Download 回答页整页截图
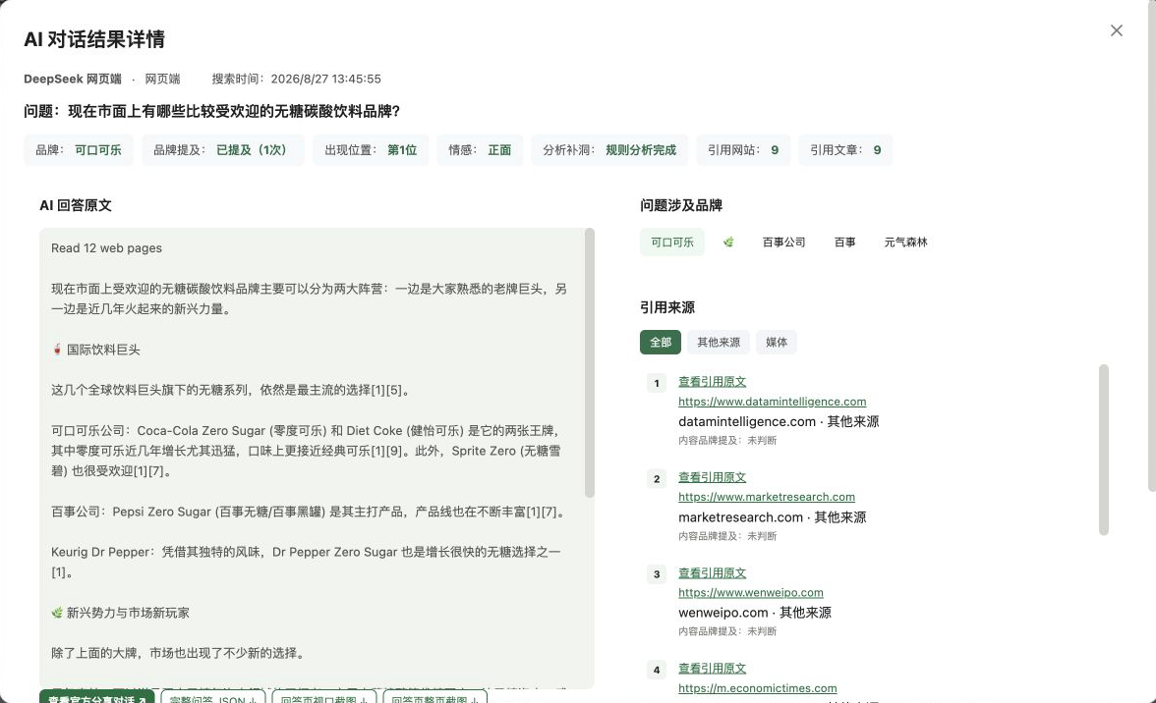The image size is (1156, 703). coord(434,697)
